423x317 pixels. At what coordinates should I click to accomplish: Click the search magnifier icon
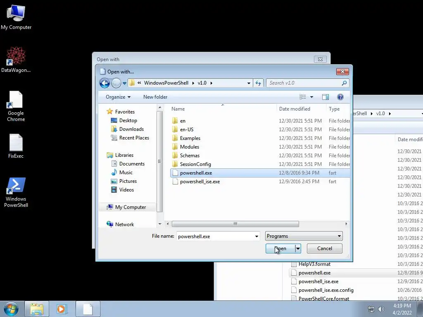coord(344,83)
